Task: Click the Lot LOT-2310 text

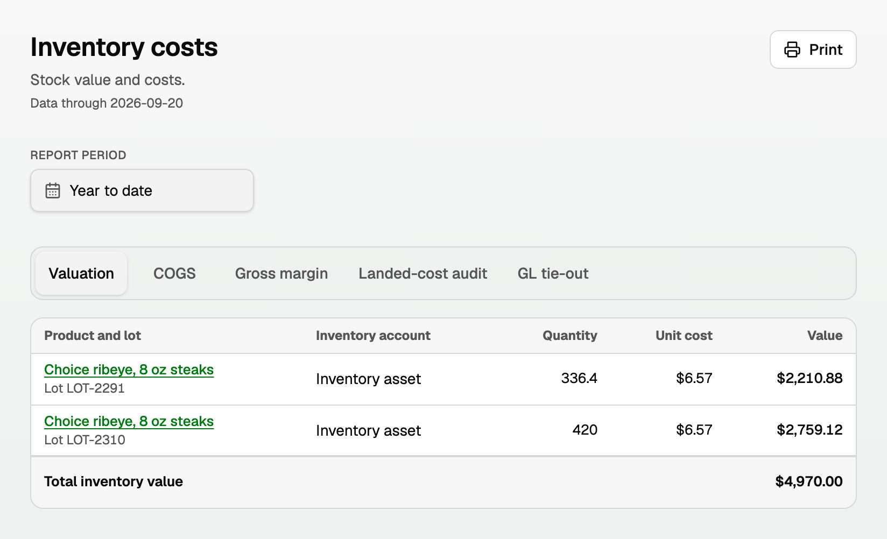Action: [x=85, y=440]
